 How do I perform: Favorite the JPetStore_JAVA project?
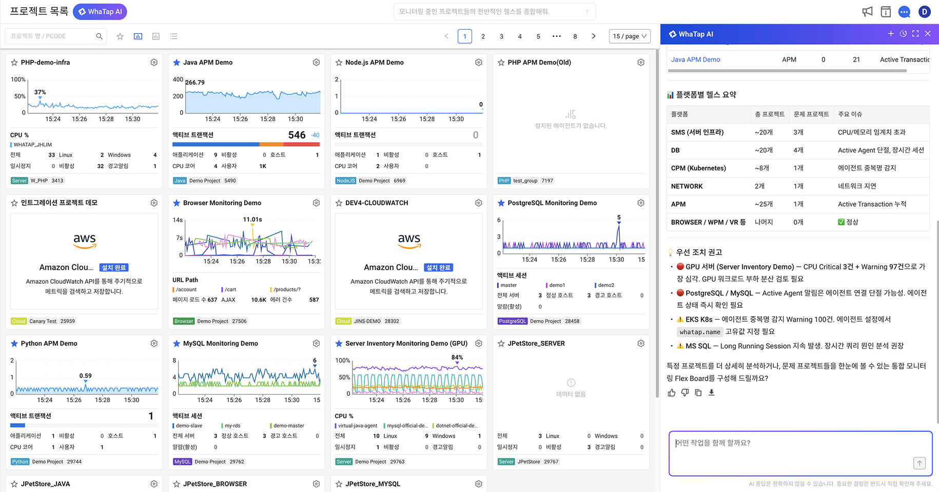[14, 484]
